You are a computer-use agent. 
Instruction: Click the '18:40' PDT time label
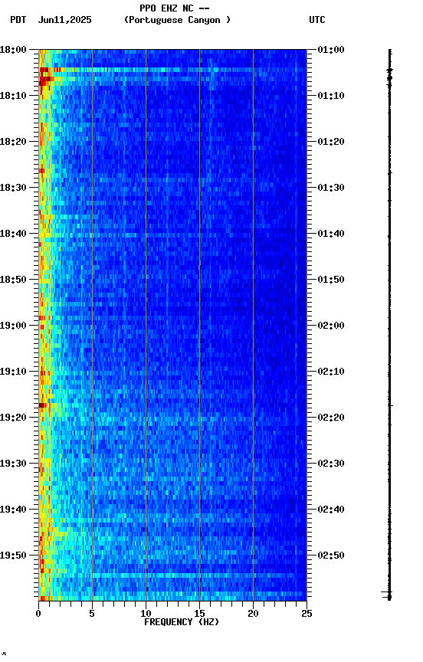pyautogui.click(x=13, y=234)
